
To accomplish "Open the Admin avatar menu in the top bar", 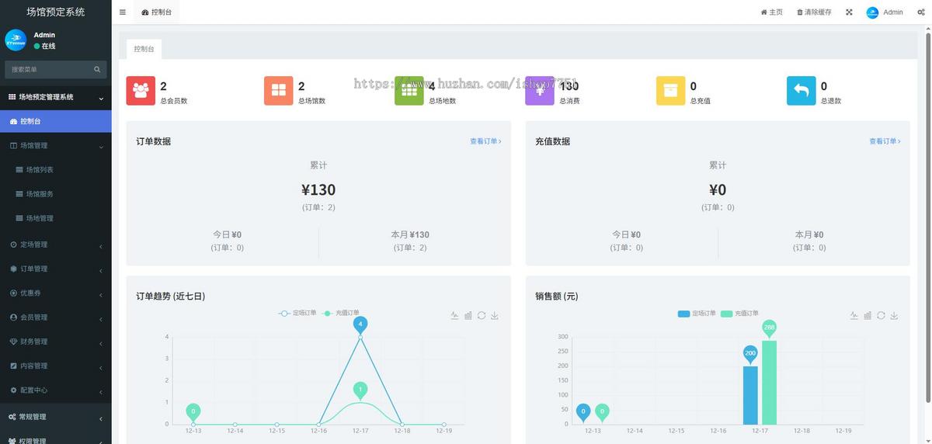I will click(x=885, y=12).
